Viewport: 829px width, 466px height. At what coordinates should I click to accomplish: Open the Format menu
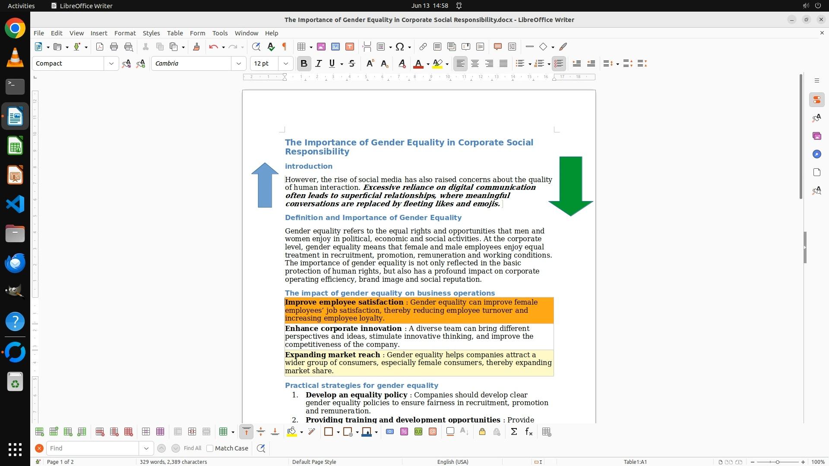125,33
